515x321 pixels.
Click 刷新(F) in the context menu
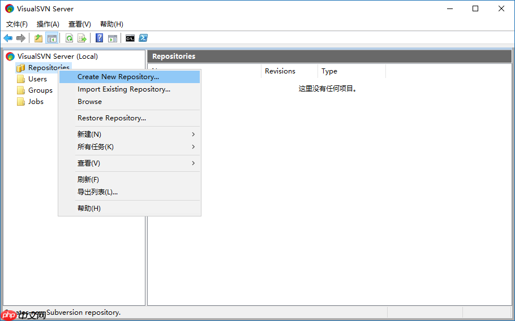130,180
